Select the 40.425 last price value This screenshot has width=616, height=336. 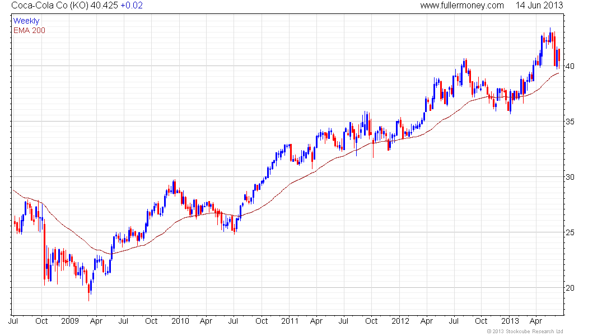click(104, 6)
